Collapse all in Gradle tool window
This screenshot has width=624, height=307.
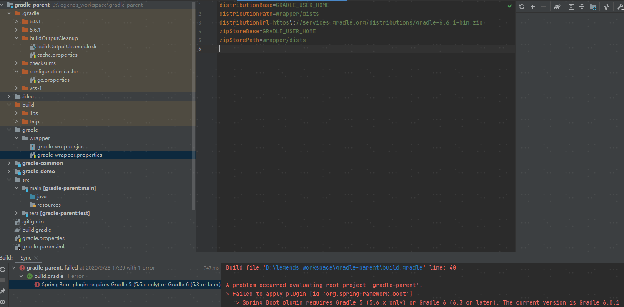[582, 7]
